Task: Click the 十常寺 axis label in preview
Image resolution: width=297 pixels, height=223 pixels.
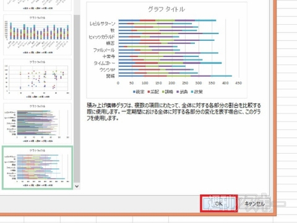Action: point(109,56)
